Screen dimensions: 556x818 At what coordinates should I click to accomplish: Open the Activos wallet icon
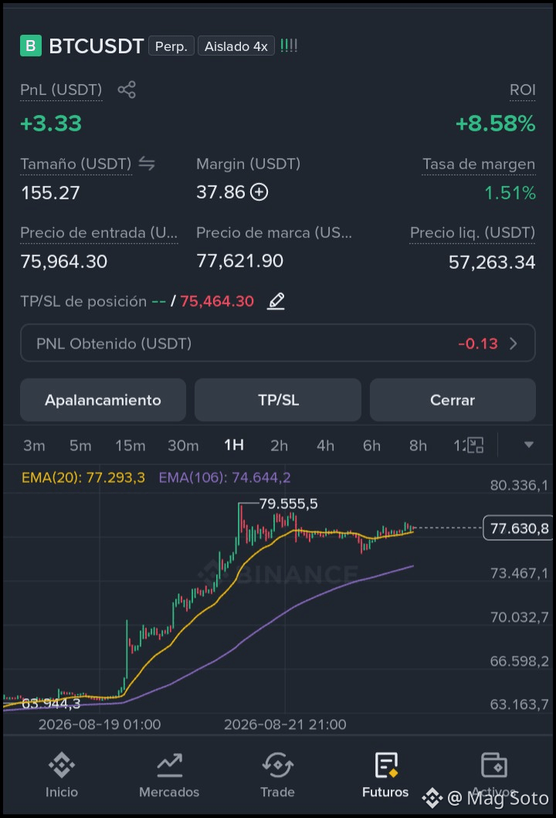(x=493, y=765)
